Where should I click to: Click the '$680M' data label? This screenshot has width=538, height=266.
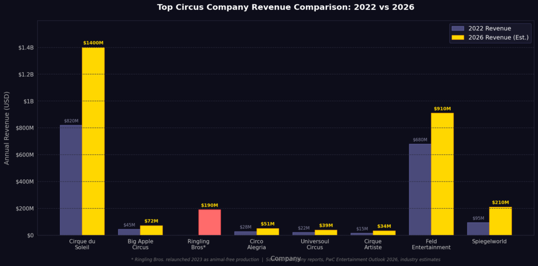(420, 140)
